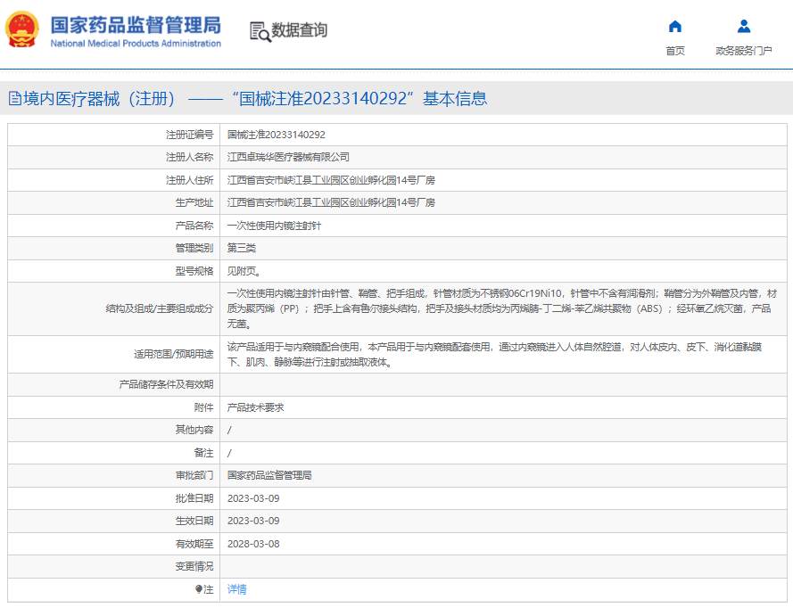
Task: Click the 政务服务门户 text label
Action: (743, 51)
